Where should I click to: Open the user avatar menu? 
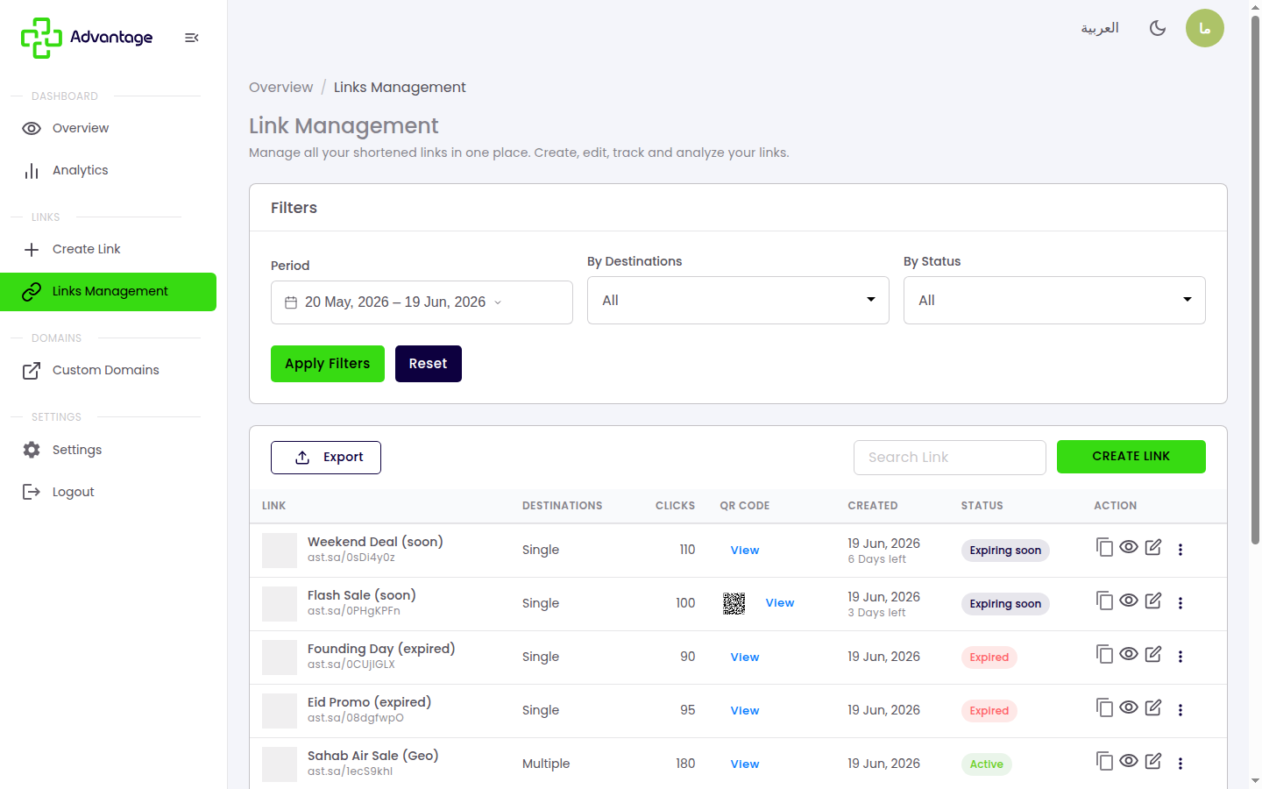point(1205,28)
